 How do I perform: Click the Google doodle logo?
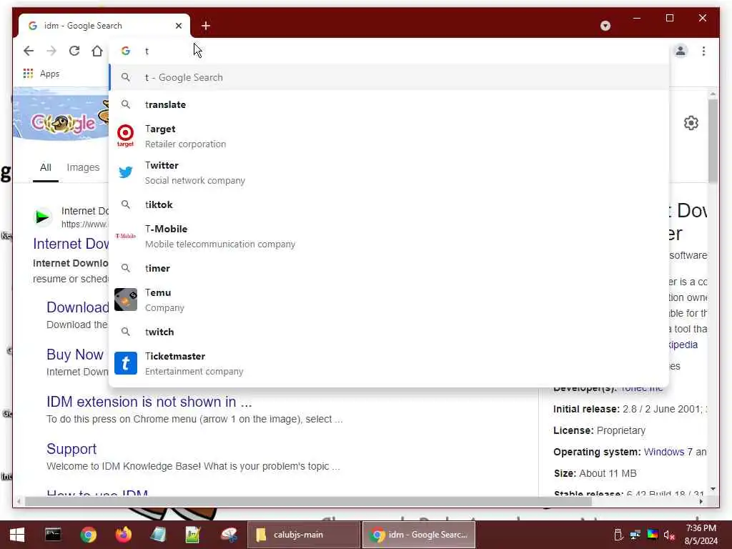pyautogui.click(x=63, y=123)
